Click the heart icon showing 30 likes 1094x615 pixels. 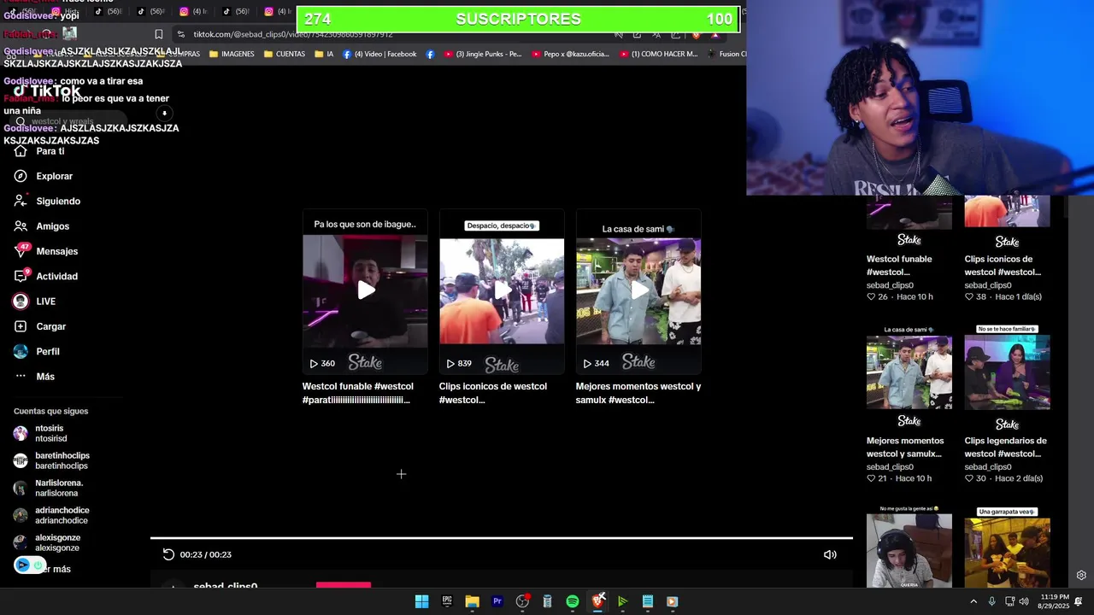[x=969, y=479]
